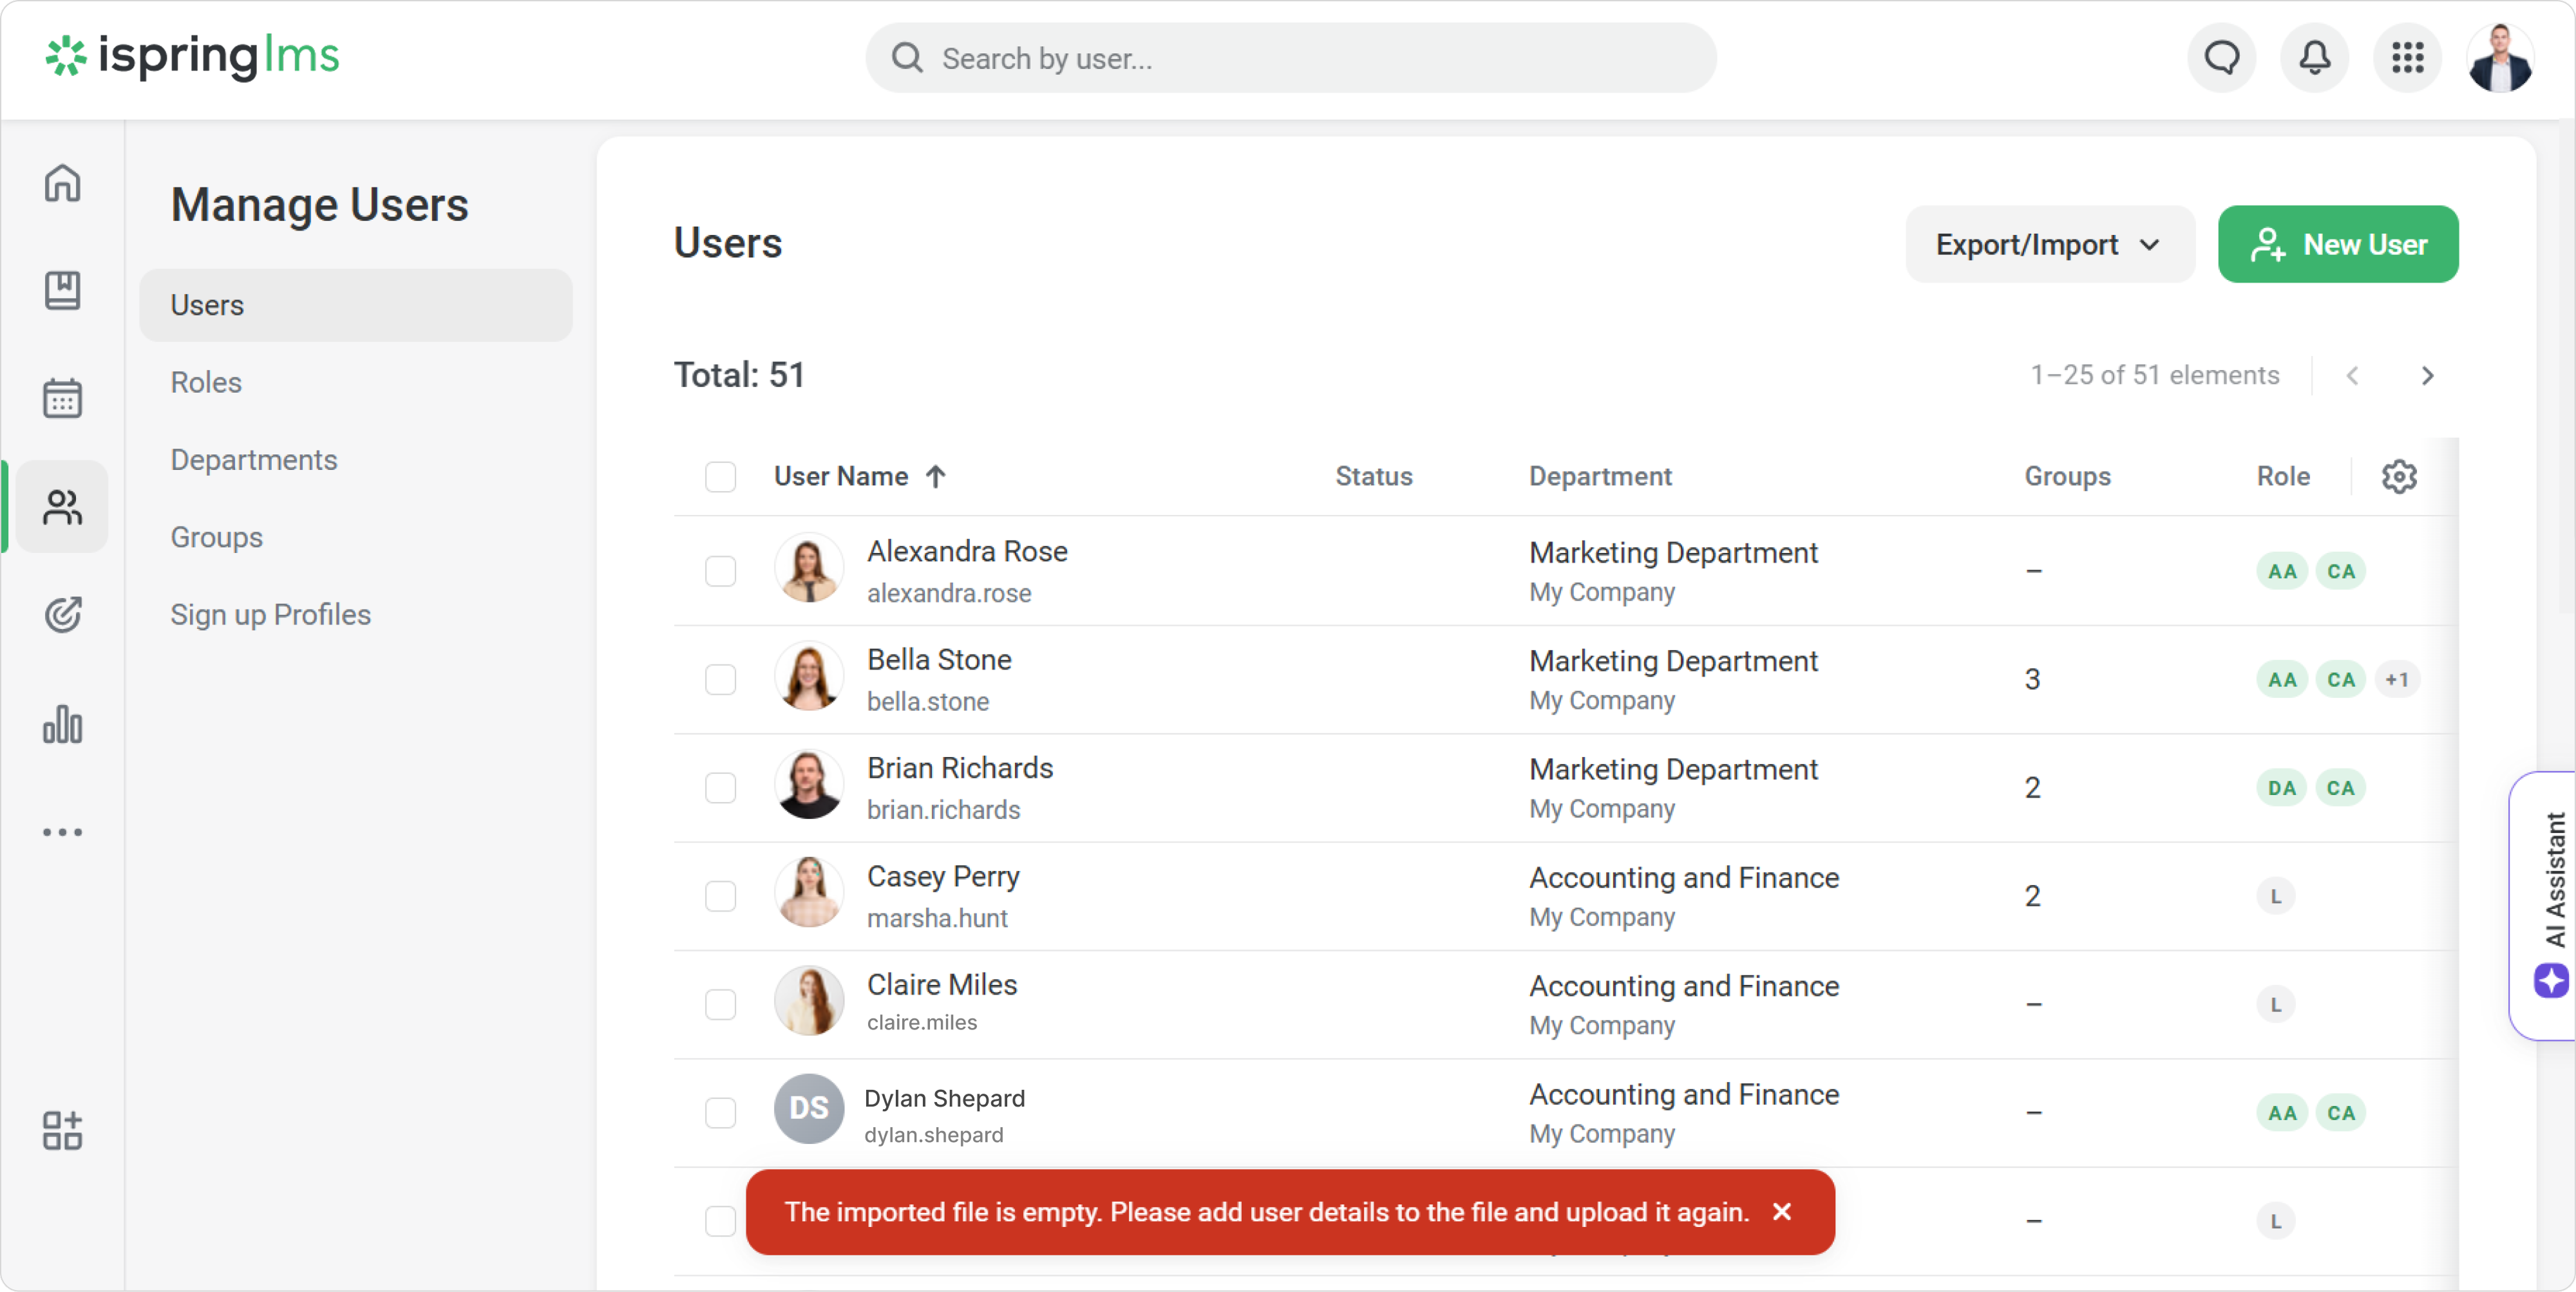The image size is (2576, 1292).
Task: Open the reports bar chart icon
Action: pos(62,724)
